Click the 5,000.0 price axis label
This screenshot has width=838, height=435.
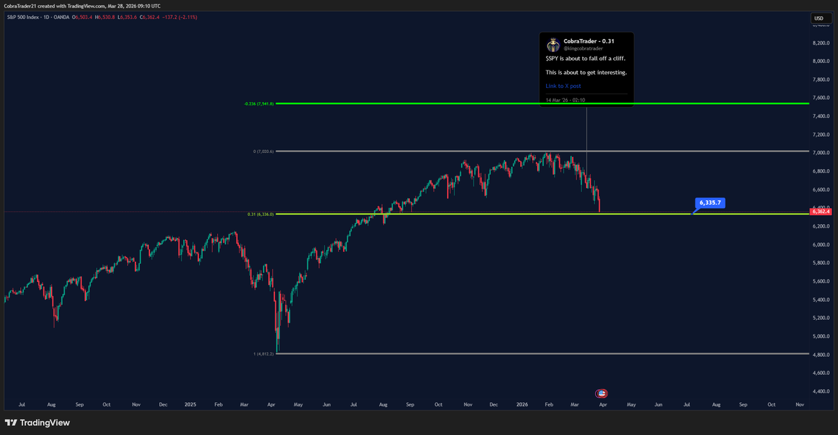pos(820,337)
